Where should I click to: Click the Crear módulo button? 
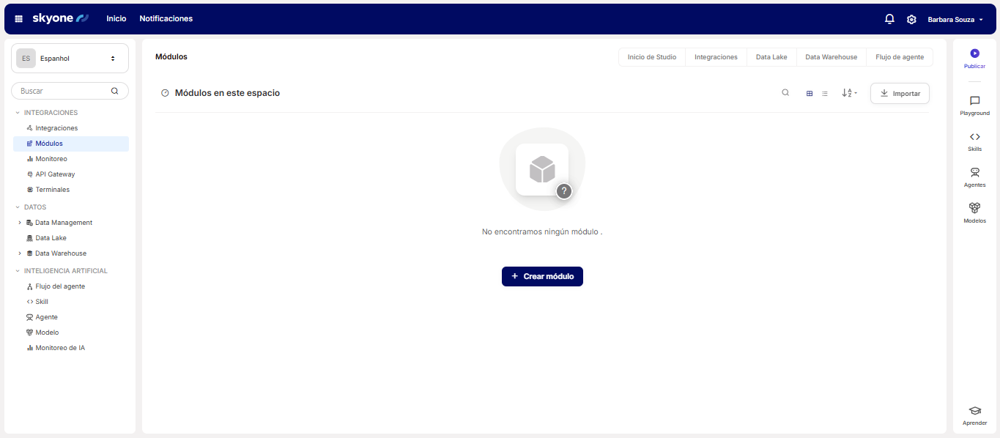pyautogui.click(x=542, y=277)
